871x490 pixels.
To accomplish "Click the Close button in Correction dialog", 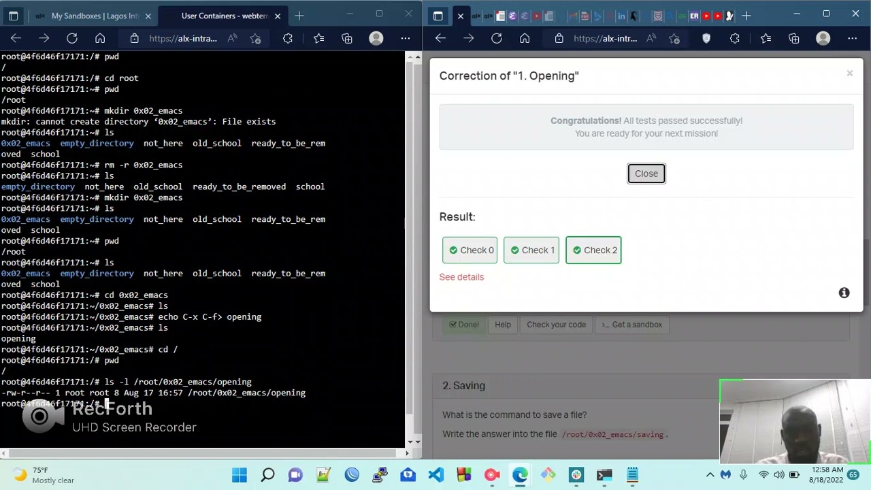I will point(646,174).
